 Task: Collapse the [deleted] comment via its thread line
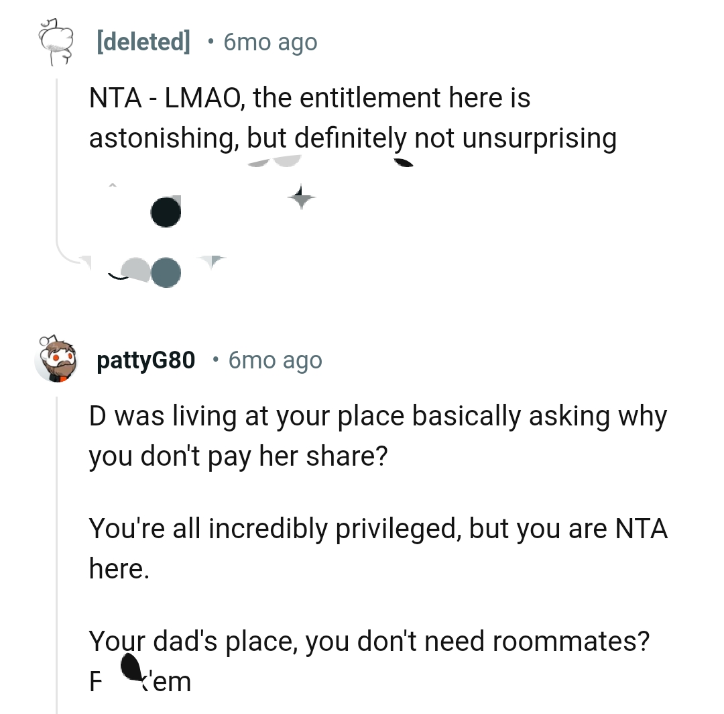57,168
